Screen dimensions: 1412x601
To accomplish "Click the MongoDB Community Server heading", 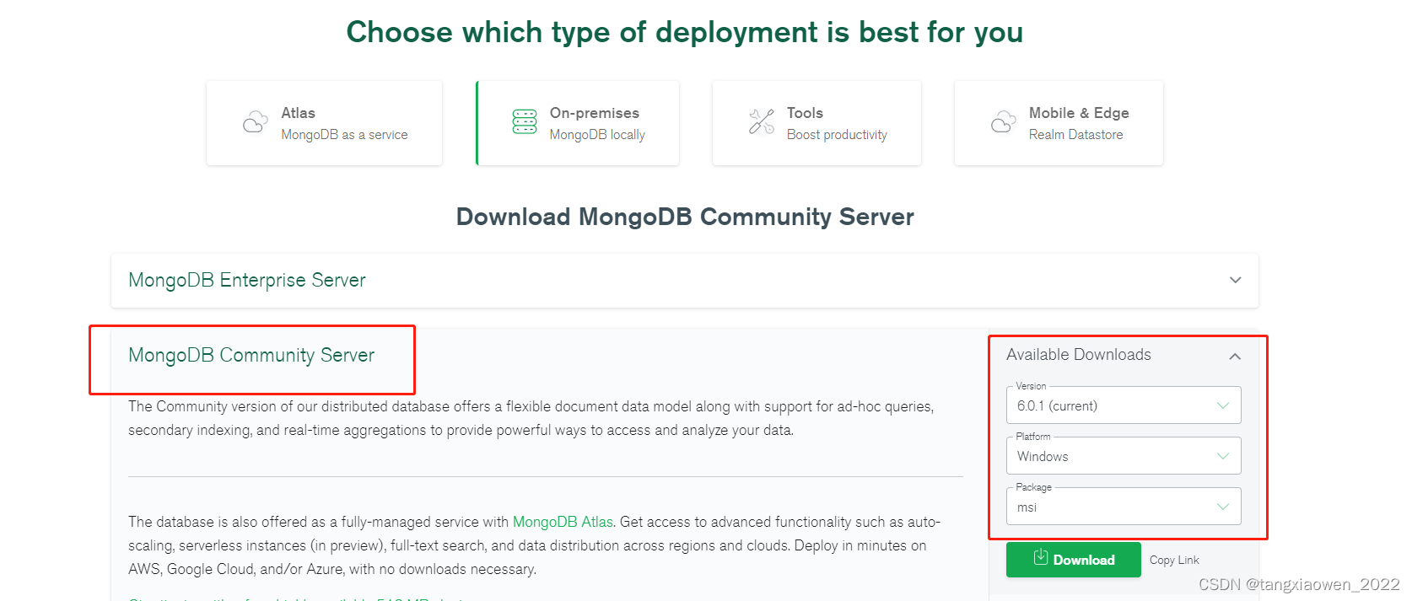I will pyautogui.click(x=251, y=356).
